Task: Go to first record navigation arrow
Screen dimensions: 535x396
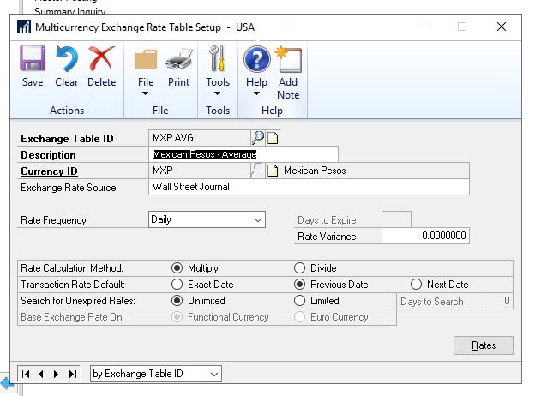Action: [x=27, y=374]
